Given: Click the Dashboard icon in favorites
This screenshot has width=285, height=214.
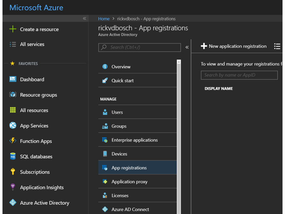Looking at the screenshot, I should pyautogui.click(x=13, y=79).
